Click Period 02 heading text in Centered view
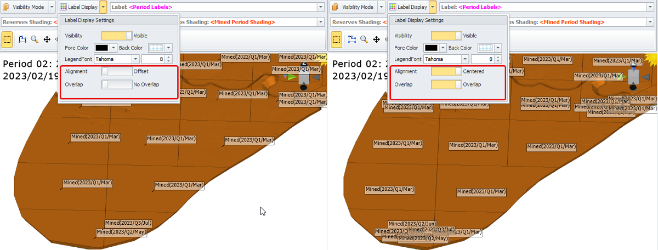Screen dimensions: 658x250 tap(359, 63)
